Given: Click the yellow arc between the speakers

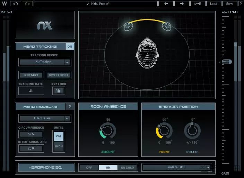Looking at the screenshot, I should [147, 20].
